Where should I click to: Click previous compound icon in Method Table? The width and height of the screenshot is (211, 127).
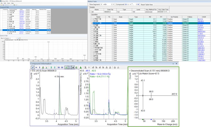126,4
